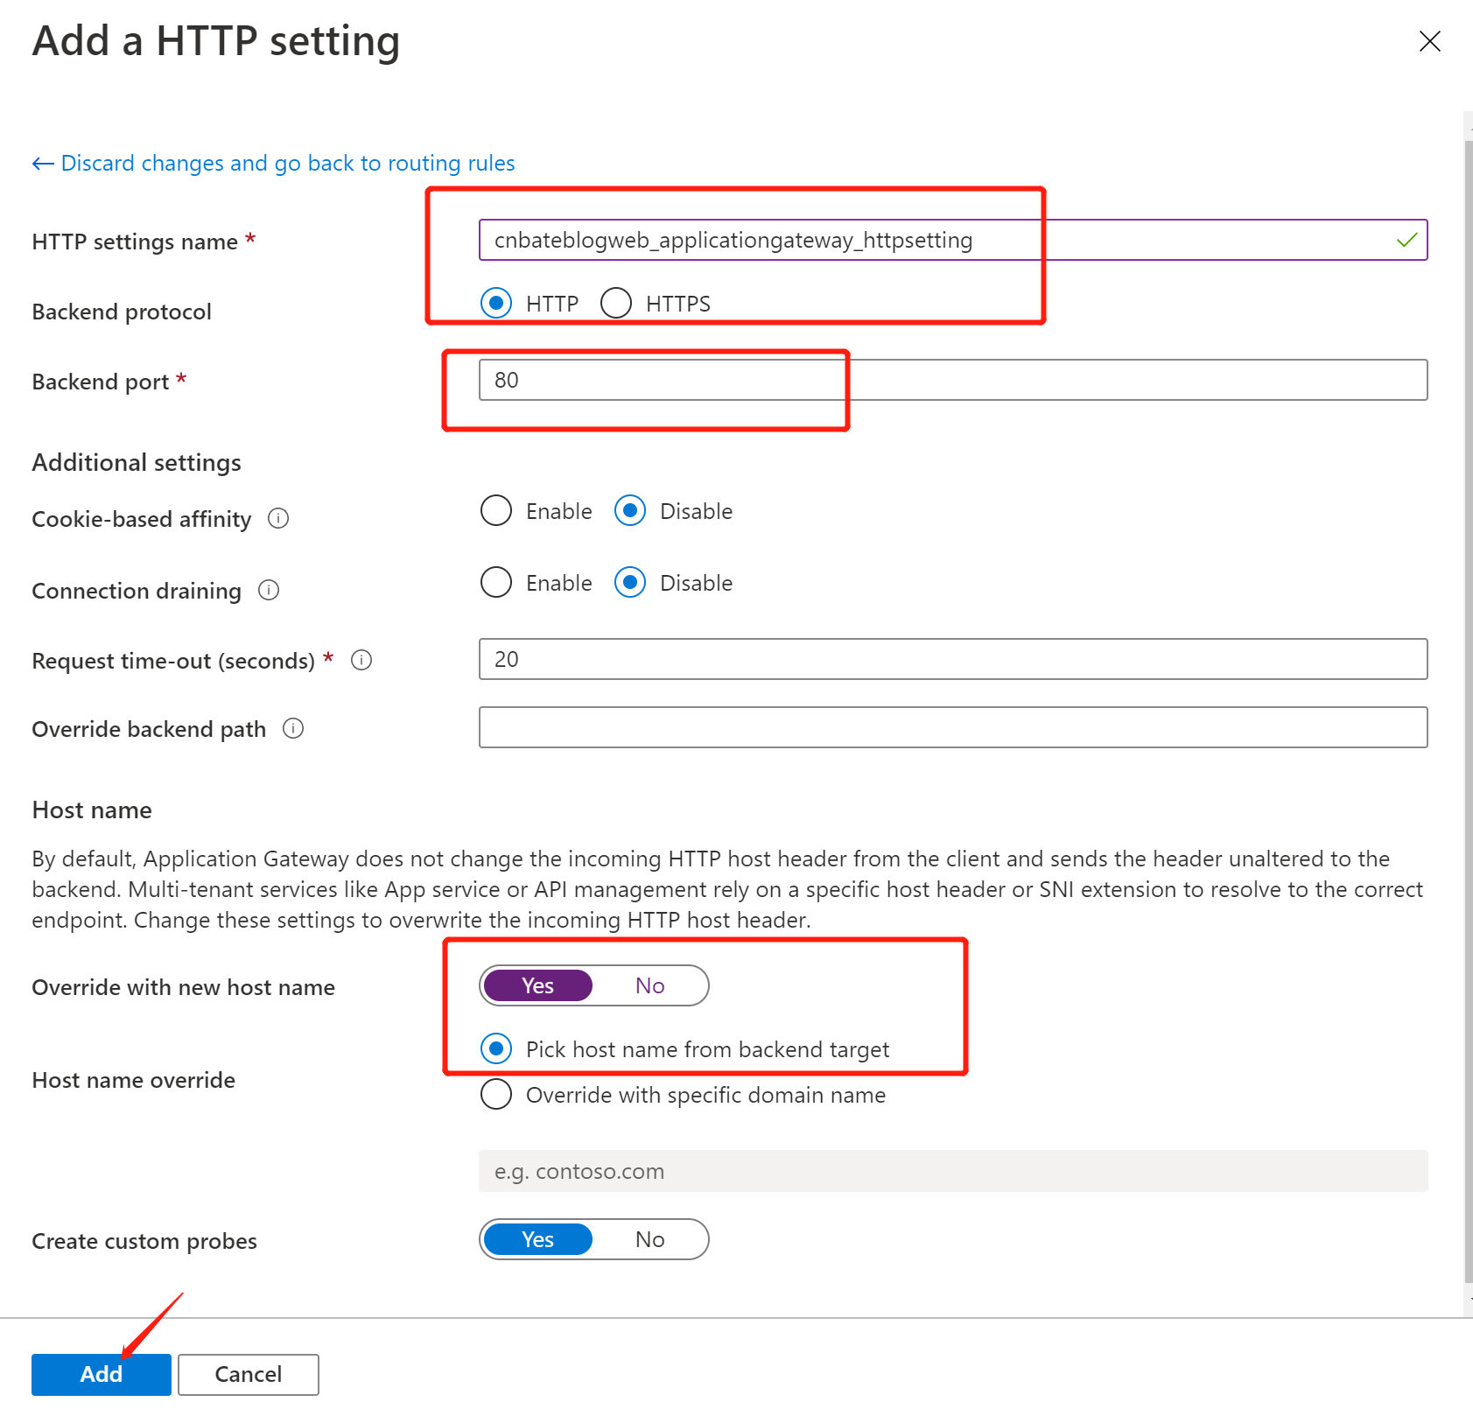1473x1423 pixels.
Task: Set Override with new host name to No
Action: 649,985
